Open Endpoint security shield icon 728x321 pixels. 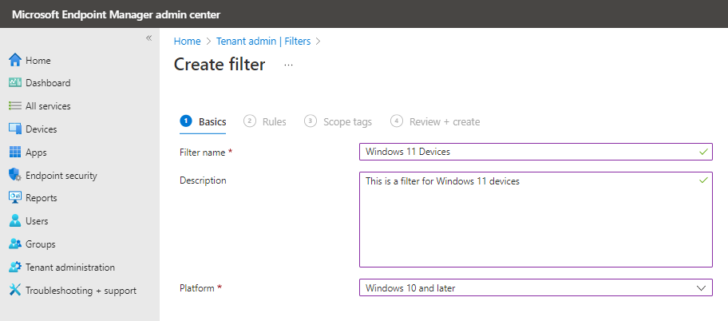pos(15,175)
